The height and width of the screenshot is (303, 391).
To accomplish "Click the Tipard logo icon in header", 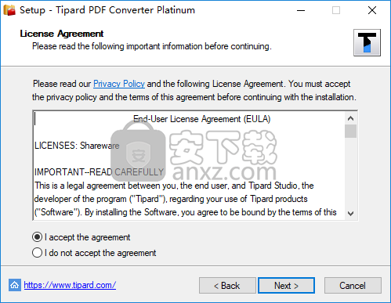I will pyautogui.click(x=367, y=42).
